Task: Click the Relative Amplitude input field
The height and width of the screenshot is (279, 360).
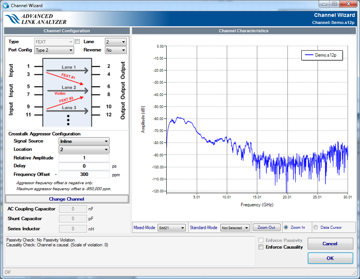Action: (x=84, y=158)
